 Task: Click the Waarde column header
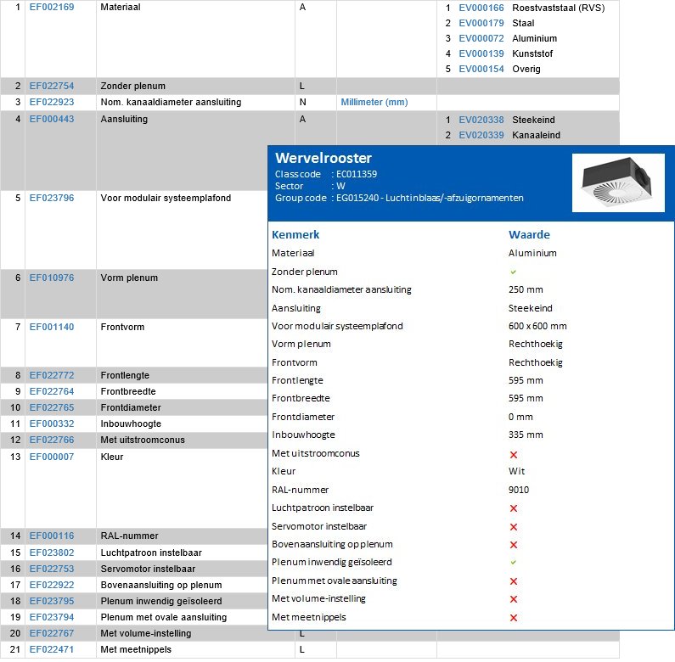tap(529, 234)
